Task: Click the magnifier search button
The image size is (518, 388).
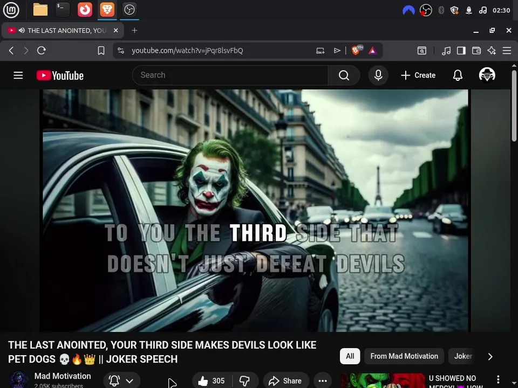Action: [x=344, y=75]
